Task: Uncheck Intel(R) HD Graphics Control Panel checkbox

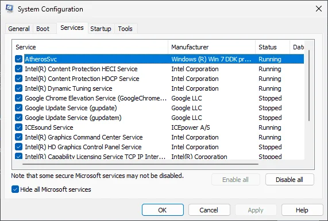Action: 18,147
